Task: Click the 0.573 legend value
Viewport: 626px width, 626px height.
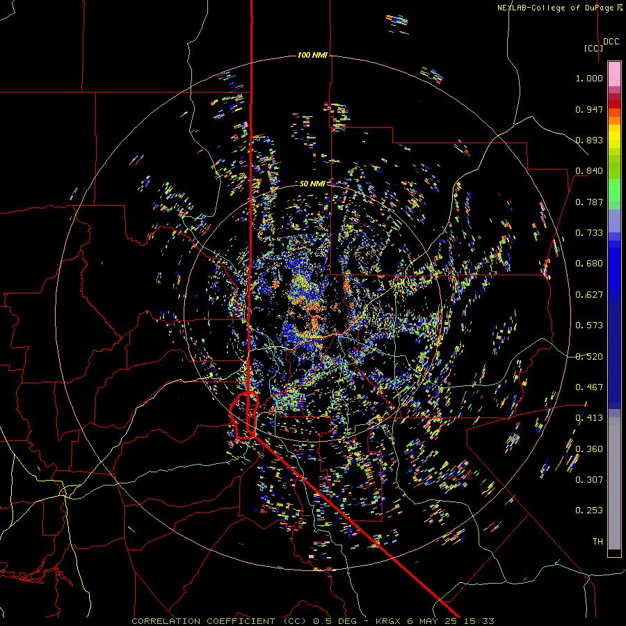Action: pos(589,326)
